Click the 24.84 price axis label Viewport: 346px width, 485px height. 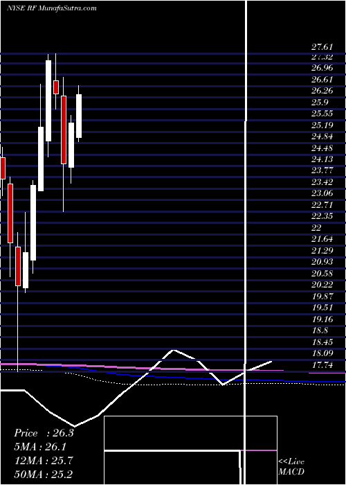click(x=322, y=136)
